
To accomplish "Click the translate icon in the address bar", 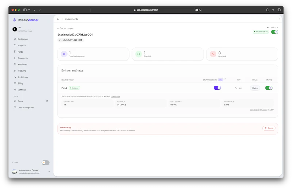I will [x=196, y=10].
